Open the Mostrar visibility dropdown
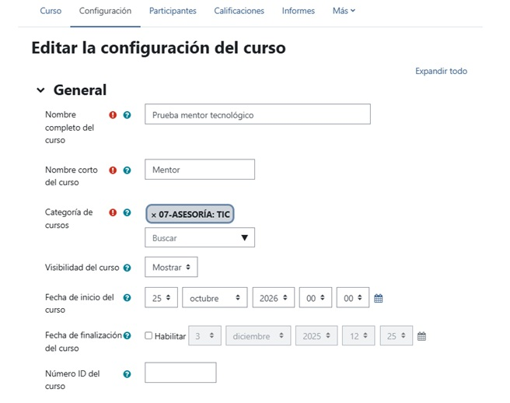The width and height of the screenshot is (510, 403). pyautogui.click(x=171, y=267)
